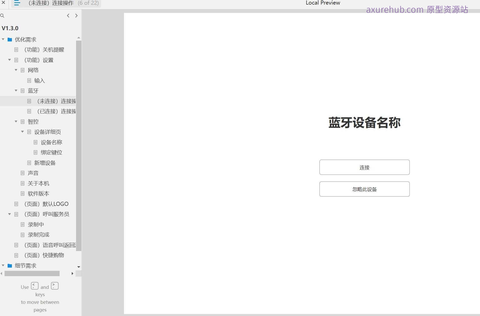
Task: Collapse the 蓝牙 tree node
Action: (16, 91)
